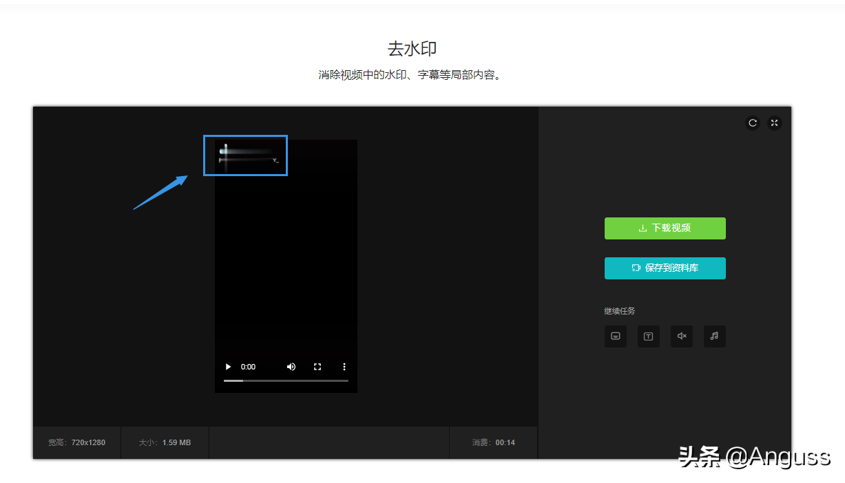Click the video progress bar

(286, 380)
